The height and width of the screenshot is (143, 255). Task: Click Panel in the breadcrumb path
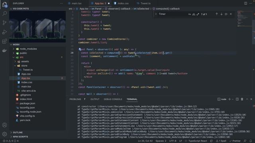98,9
